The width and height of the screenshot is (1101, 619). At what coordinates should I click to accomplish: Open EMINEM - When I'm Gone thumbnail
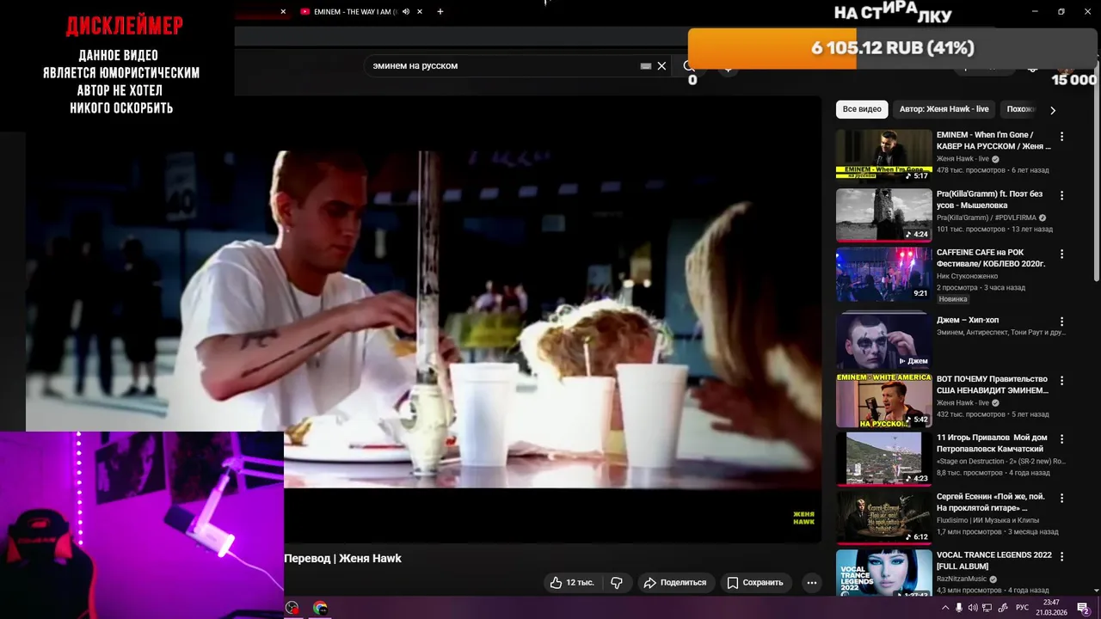[883, 156]
